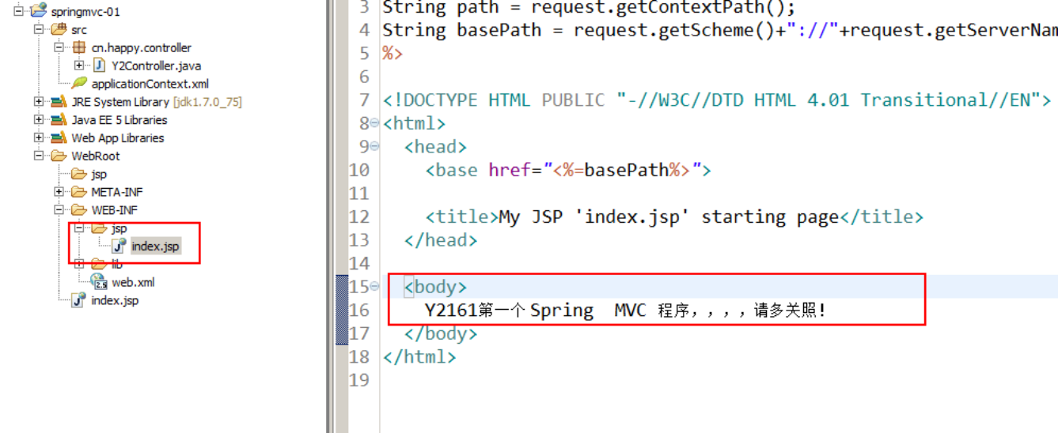The width and height of the screenshot is (1058, 433).
Task: Collapse the springmvc-01 project node
Action: (19, 11)
